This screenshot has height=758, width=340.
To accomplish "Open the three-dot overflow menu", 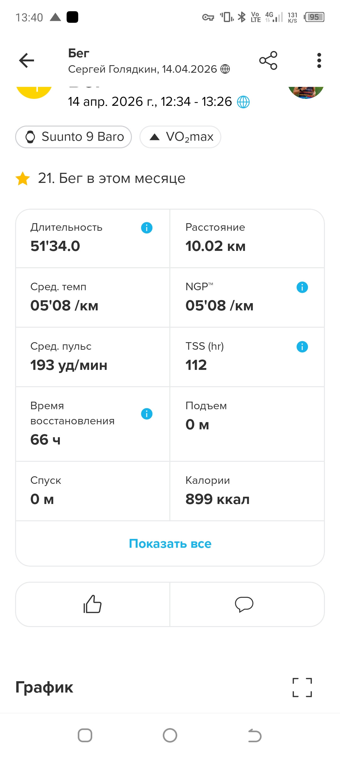I will click(x=319, y=60).
